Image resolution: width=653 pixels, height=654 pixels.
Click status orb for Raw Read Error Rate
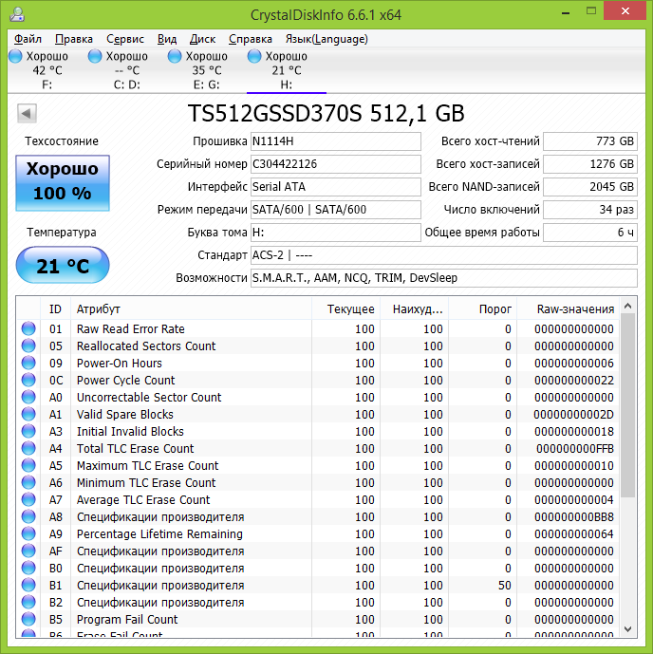pos(28,328)
